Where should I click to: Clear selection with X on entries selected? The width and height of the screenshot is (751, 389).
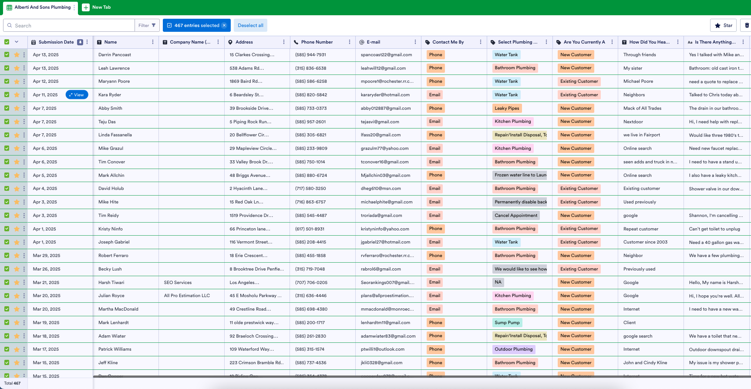[224, 25]
